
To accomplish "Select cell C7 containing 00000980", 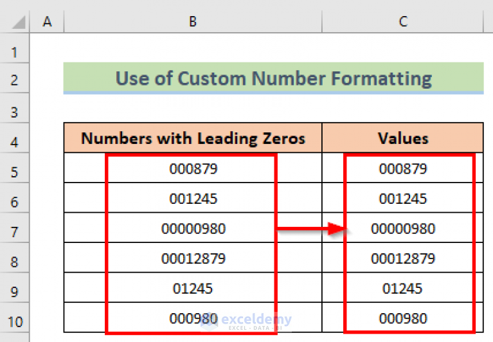I will (x=403, y=228).
